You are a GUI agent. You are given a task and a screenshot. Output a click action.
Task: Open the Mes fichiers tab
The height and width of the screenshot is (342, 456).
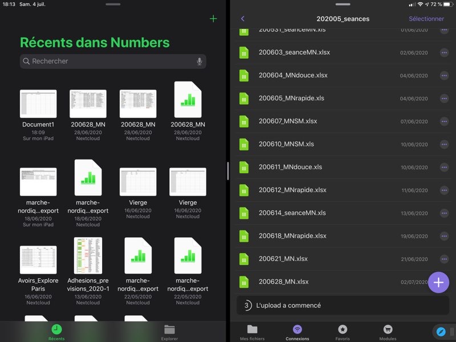[x=252, y=332]
